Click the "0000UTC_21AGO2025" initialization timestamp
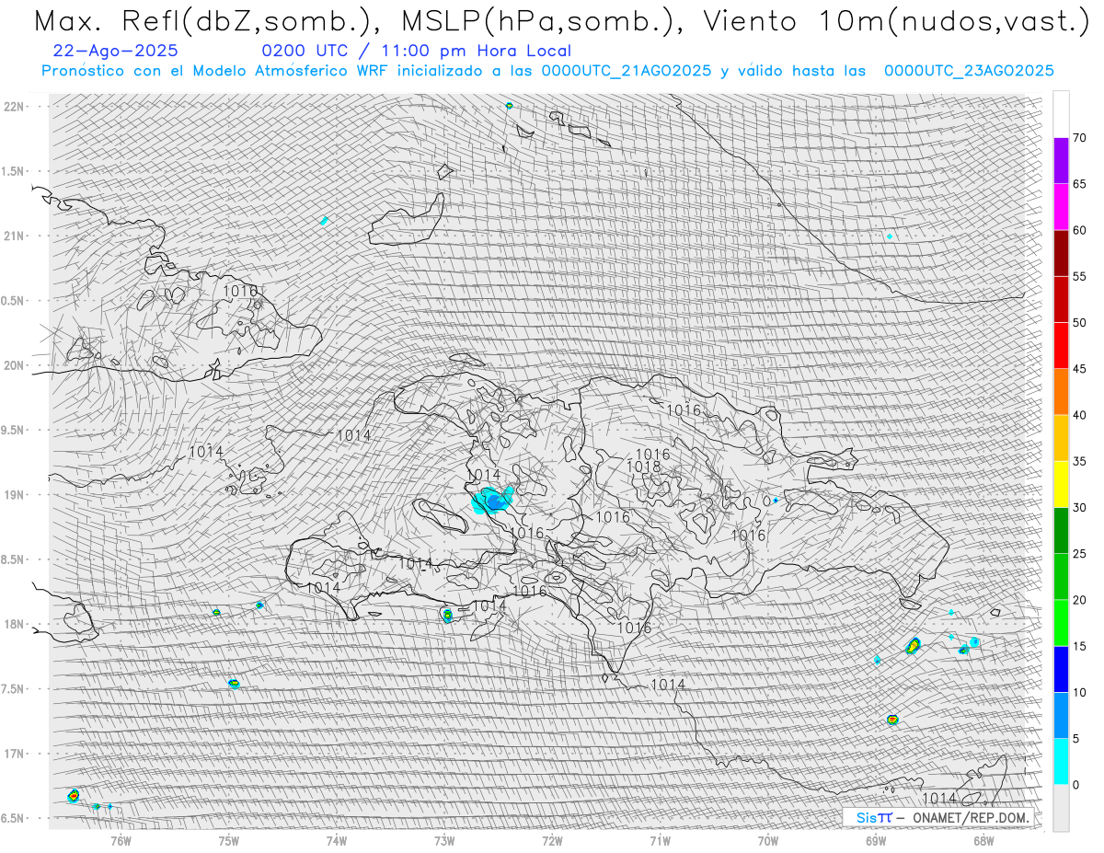The image size is (1104, 853). pos(626,71)
